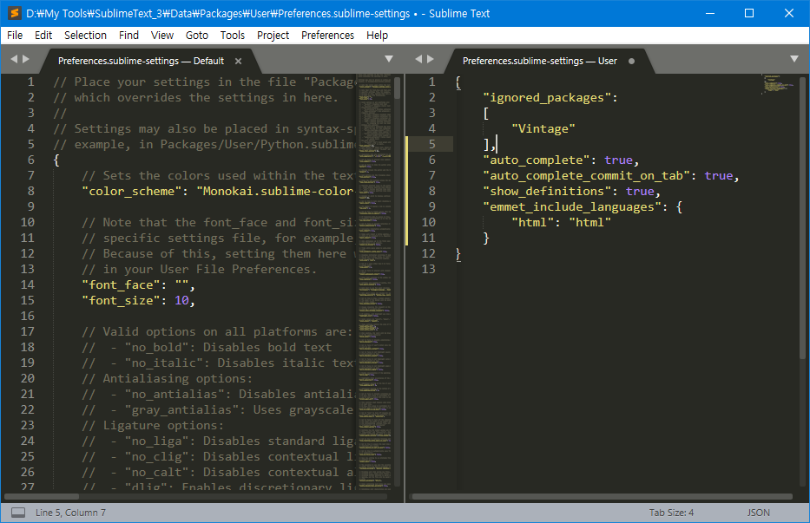This screenshot has width=810, height=523.
Task: Click the "Ligature options:" comment line
Action: pos(153,425)
